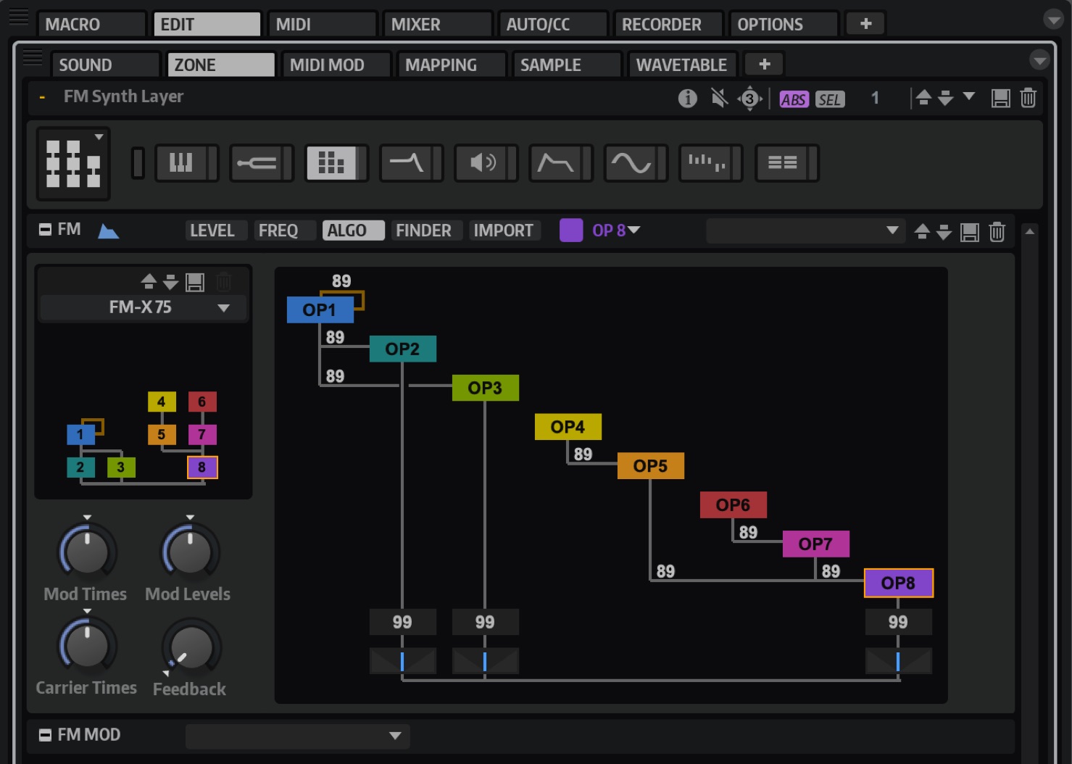
Task: Load next layer preset with down arrow
Action: (945, 97)
